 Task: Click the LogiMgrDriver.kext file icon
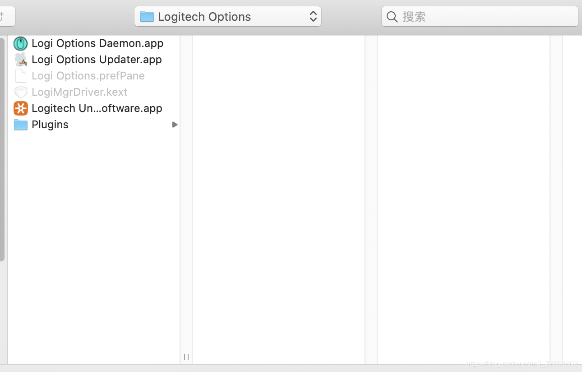tap(21, 92)
